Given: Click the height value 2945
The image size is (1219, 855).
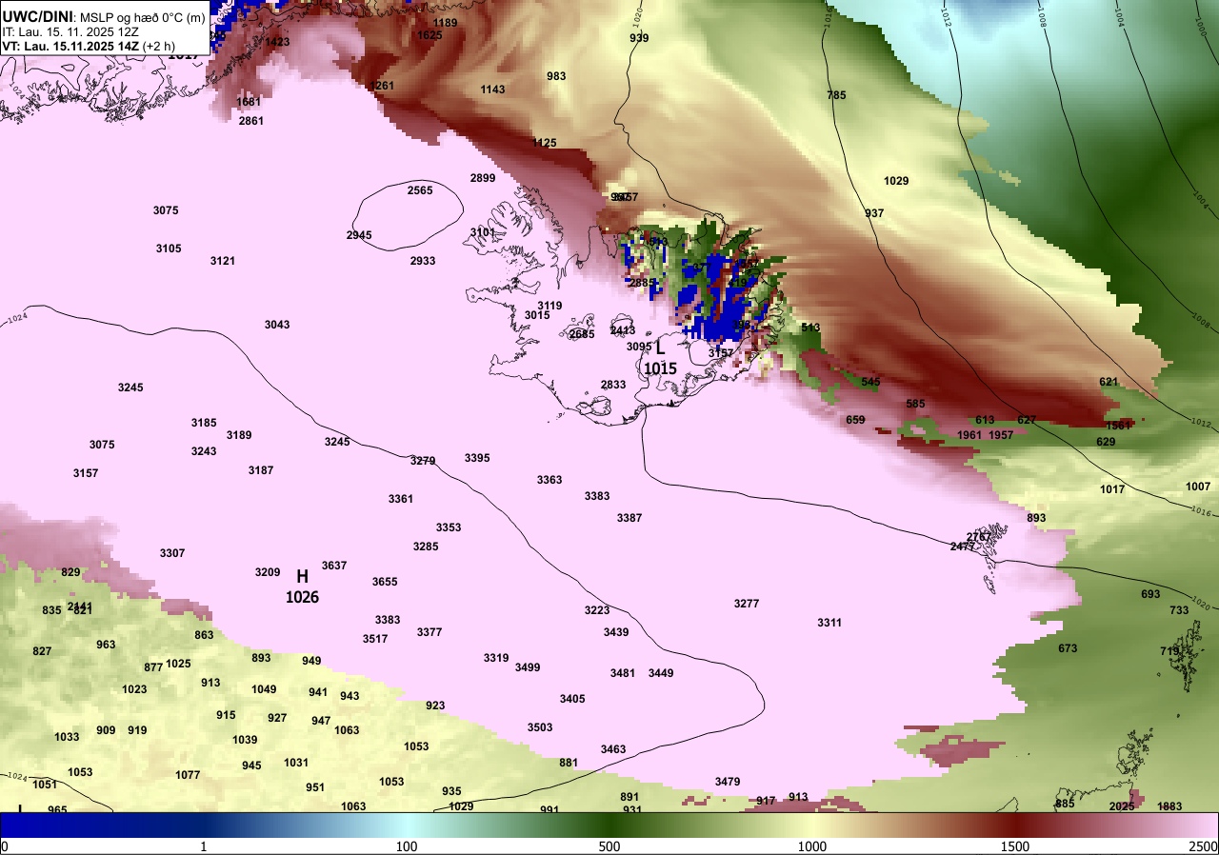Looking at the screenshot, I should [359, 235].
